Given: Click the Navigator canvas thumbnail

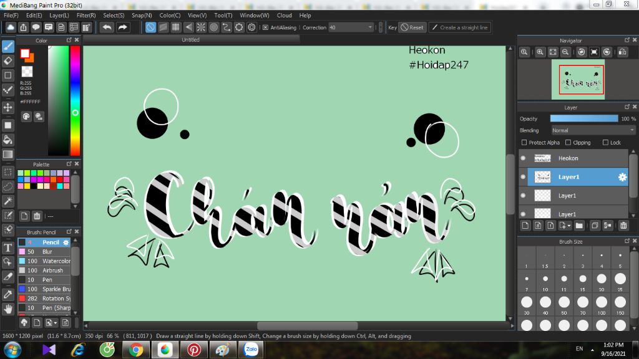Looking at the screenshot, I should (578, 79).
